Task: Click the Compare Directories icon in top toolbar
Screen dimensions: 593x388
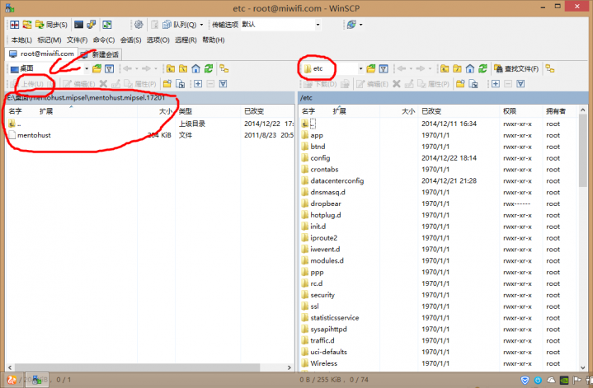Action: coord(14,25)
